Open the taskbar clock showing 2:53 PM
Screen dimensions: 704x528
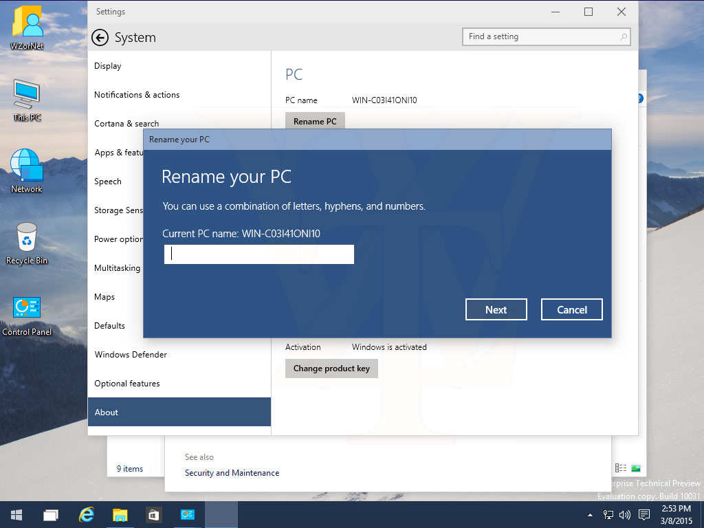point(676,514)
